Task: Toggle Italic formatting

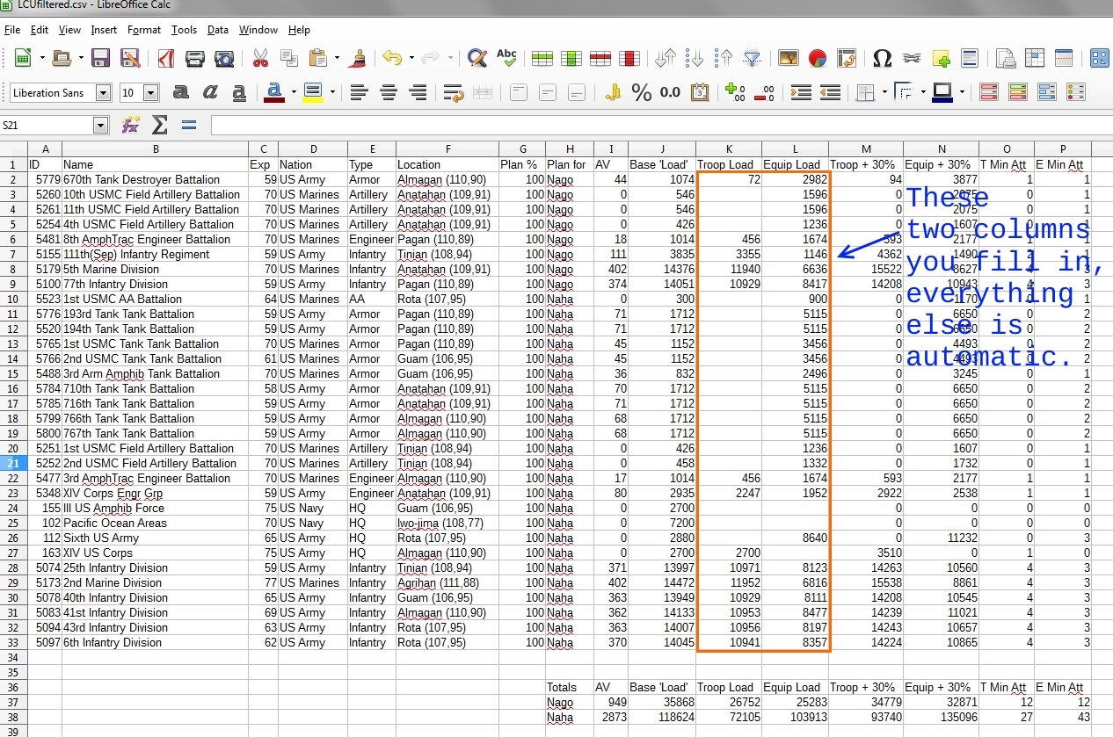Action: (210, 92)
